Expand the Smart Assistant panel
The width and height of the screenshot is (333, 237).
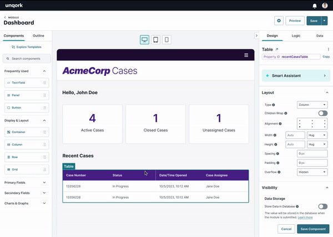pos(296,76)
